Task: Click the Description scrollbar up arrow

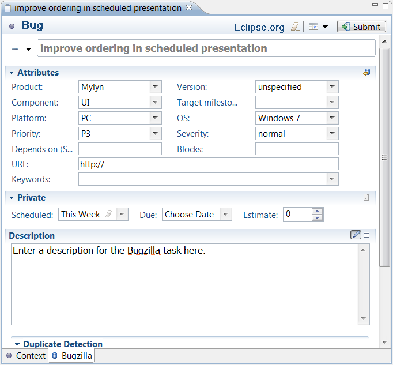Action: click(364, 250)
